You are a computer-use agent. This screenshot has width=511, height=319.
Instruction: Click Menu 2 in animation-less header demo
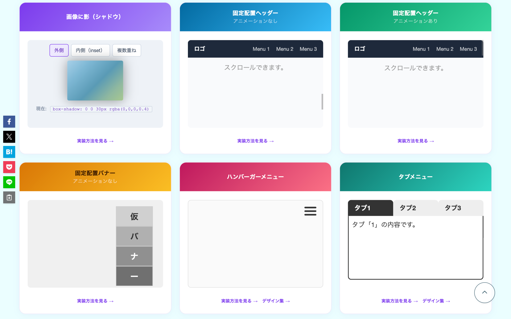click(x=285, y=49)
